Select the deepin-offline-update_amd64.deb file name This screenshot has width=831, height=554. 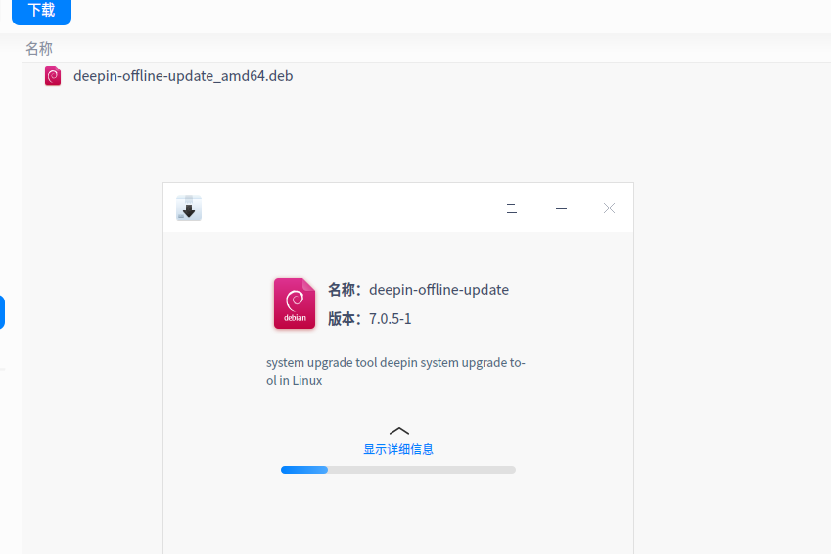click(x=183, y=76)
